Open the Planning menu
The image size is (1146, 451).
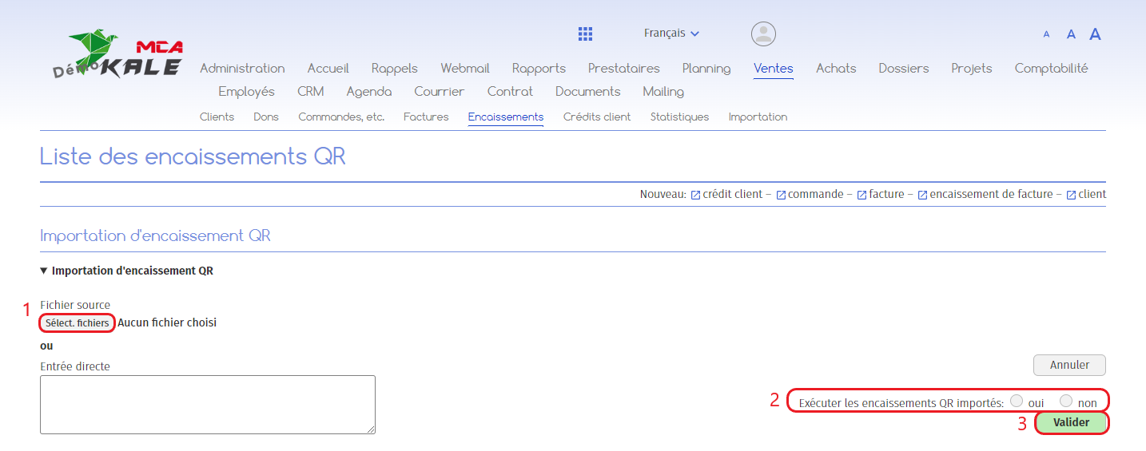tap(706, 69)
